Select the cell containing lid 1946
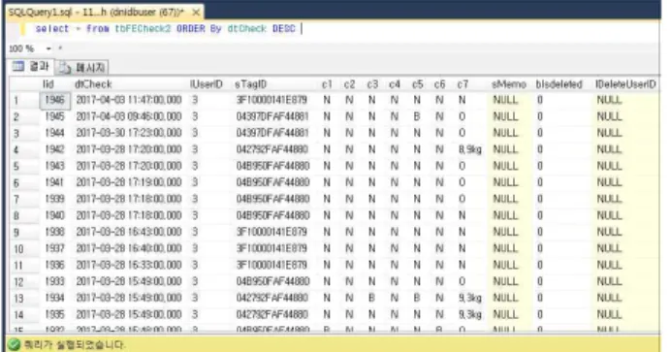This screenshot has width=670, height=352. pyautogui.click(x=55, y=100)
